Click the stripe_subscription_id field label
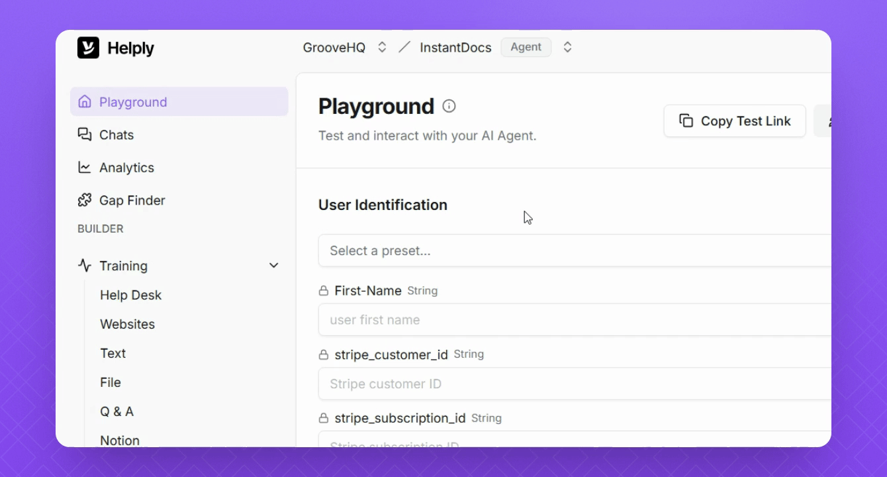This screenshot has height=477, width=887. click(400, 418)
